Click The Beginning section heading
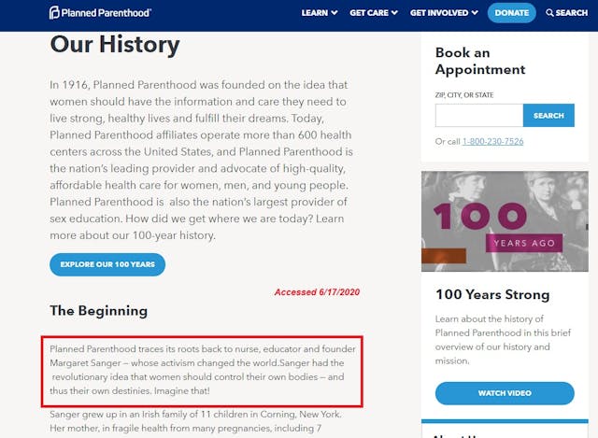The height and width of the screenshot is (438, 598). (98, 310)
